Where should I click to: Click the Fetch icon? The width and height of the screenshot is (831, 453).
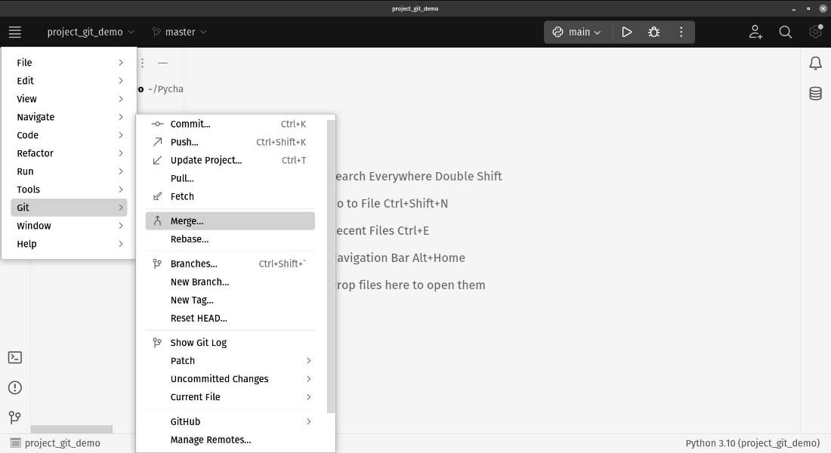[x=157, y=196]
